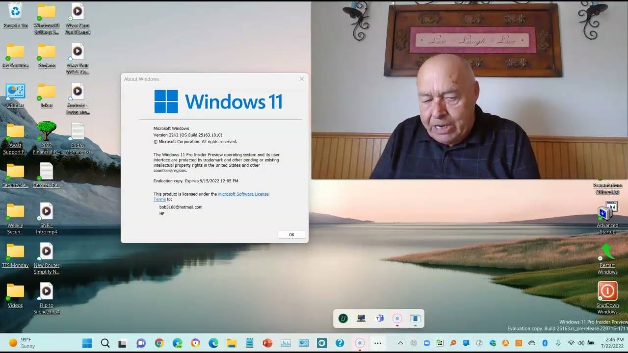Open the blue window app in overflow popup

[415, 319]
